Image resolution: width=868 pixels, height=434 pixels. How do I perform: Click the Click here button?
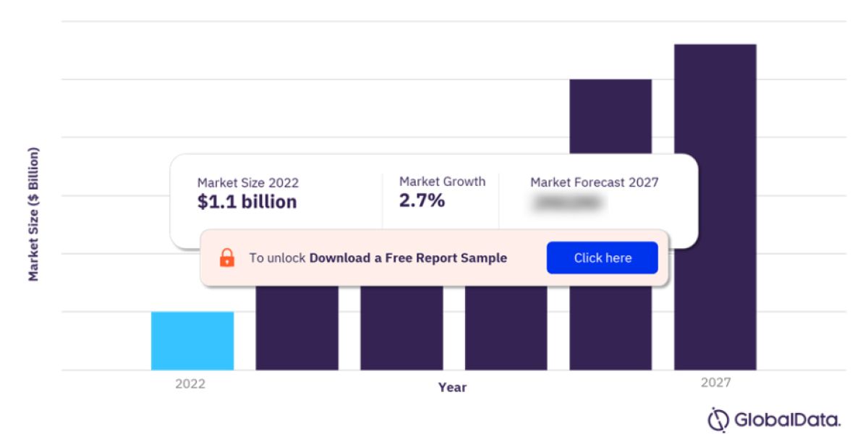(602, 258)
